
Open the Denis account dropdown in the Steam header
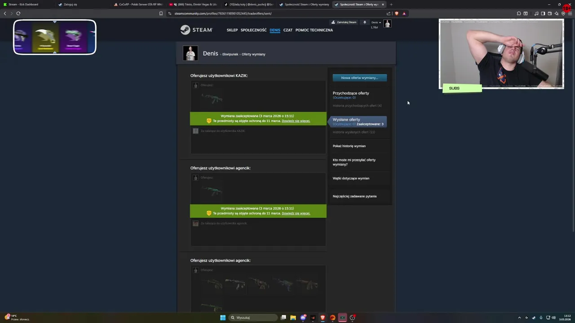click(x=376, y=22)
